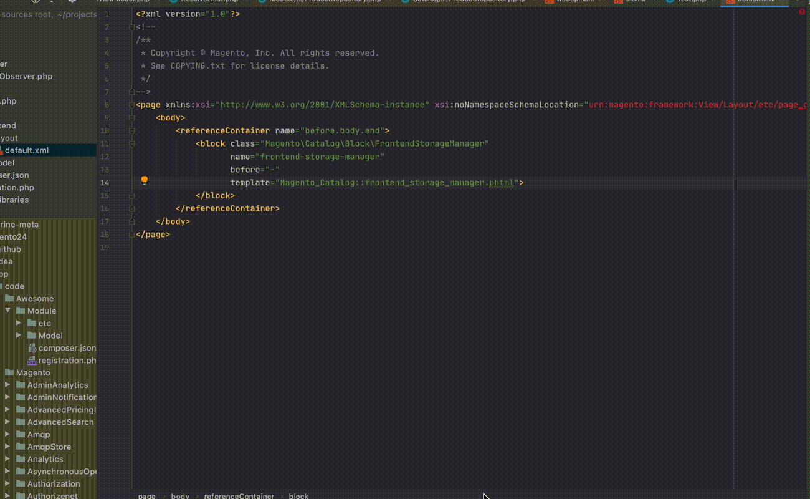Fold the comment block at line 2
This screenshot has height=499, width=810.
tap(131, 27)
